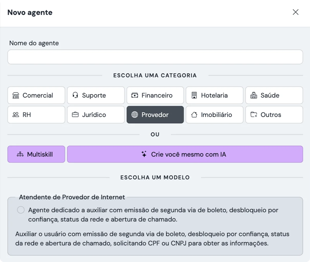Viewport: 310px width, 262px height.
Task: Click the folder icon on Outros
Action: (x=253, y=115)
